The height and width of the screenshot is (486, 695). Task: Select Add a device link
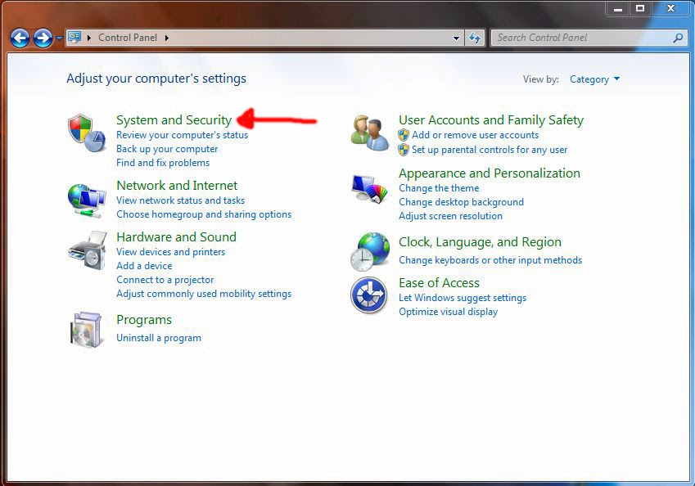click(144, 266)
